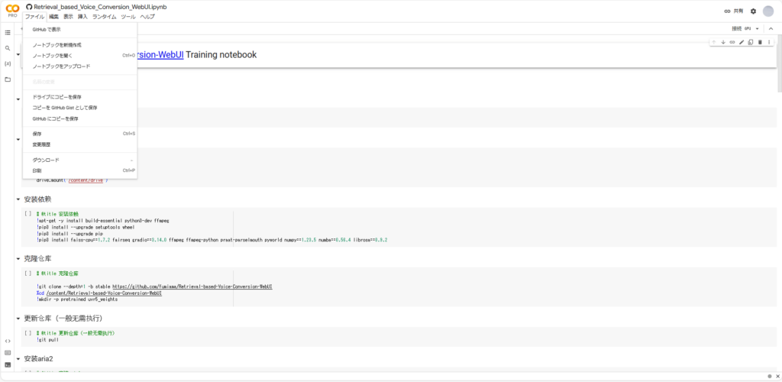This screenshot has height=382, width=782.
Task: Collapse the Training notebook title section
Action: click(x=18, y=55)
